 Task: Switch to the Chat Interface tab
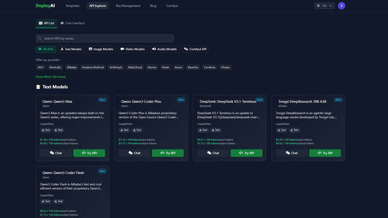[x=73, y=23]
